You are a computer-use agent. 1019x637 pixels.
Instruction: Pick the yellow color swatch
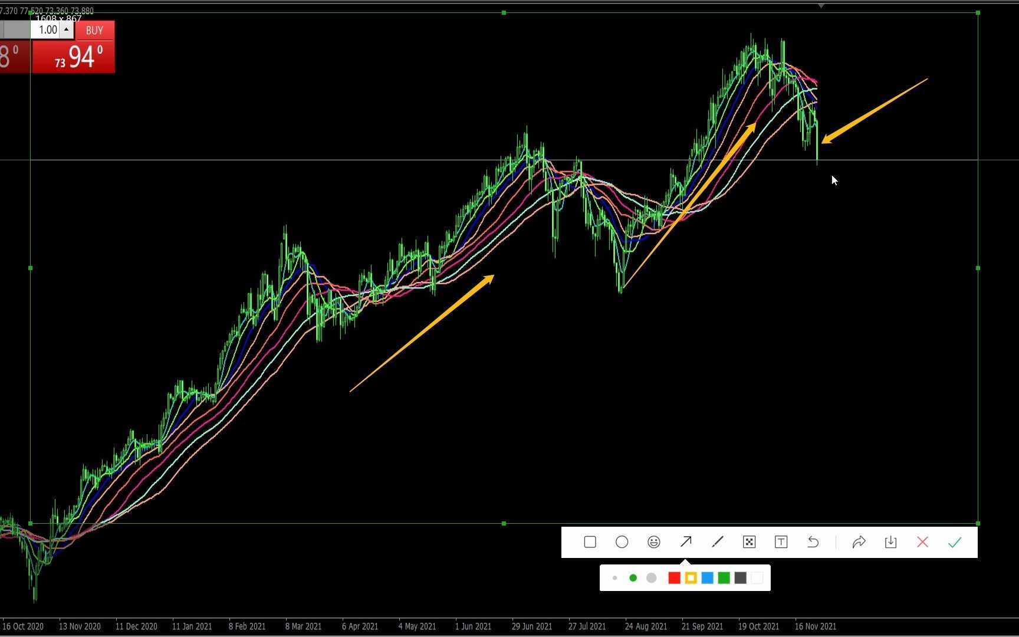click(x=691, y=578)
